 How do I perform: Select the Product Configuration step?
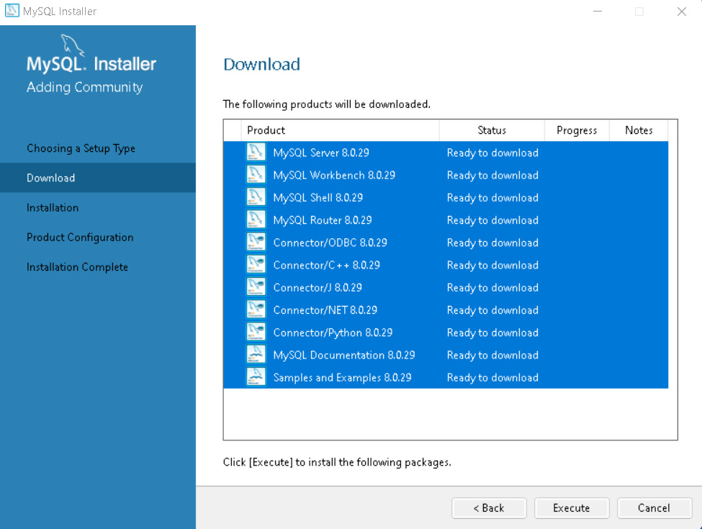click(x=80, y=238)
